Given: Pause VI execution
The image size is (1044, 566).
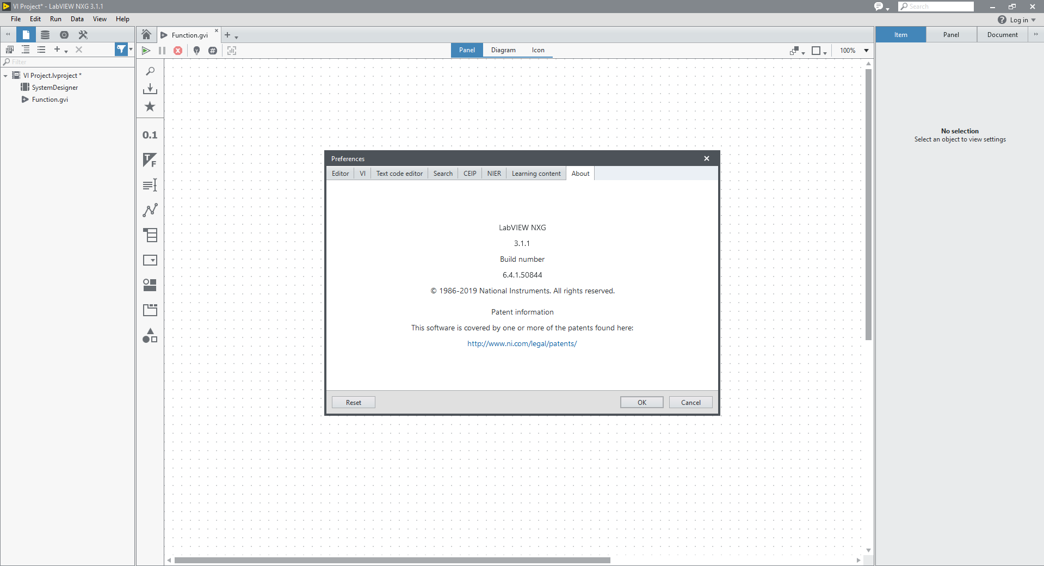Looking at the screenshot, I should (162, 50).
